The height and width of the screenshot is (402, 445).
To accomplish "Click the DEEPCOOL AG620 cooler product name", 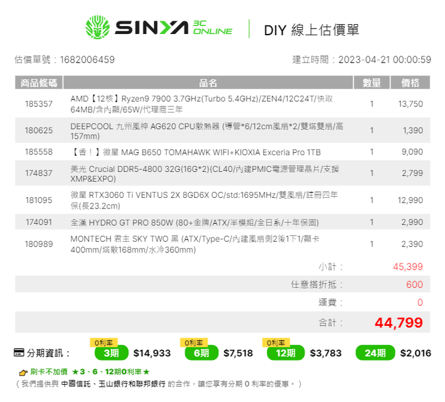I will point(206,131).
